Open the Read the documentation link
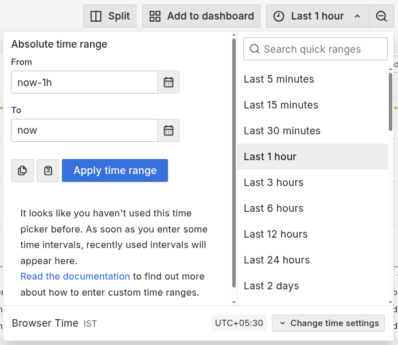This screenshot has height=345, width=398. coord(75,276)
